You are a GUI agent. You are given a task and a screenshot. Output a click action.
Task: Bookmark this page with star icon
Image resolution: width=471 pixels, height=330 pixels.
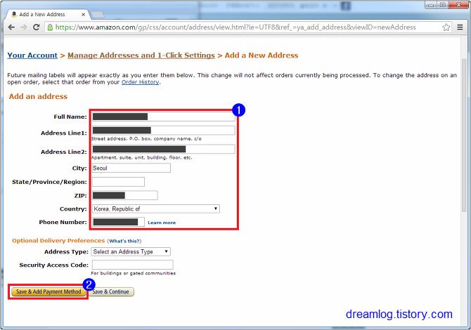[446, 27]
